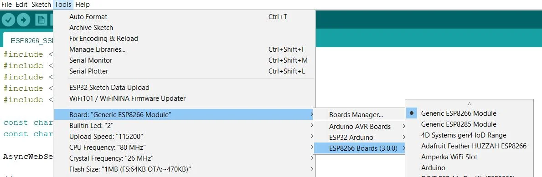The height and width of the screenshot is (177, 542).
Task: Open the CPU Frequency "80 MHz" submenu
Action: coord(185,147)
